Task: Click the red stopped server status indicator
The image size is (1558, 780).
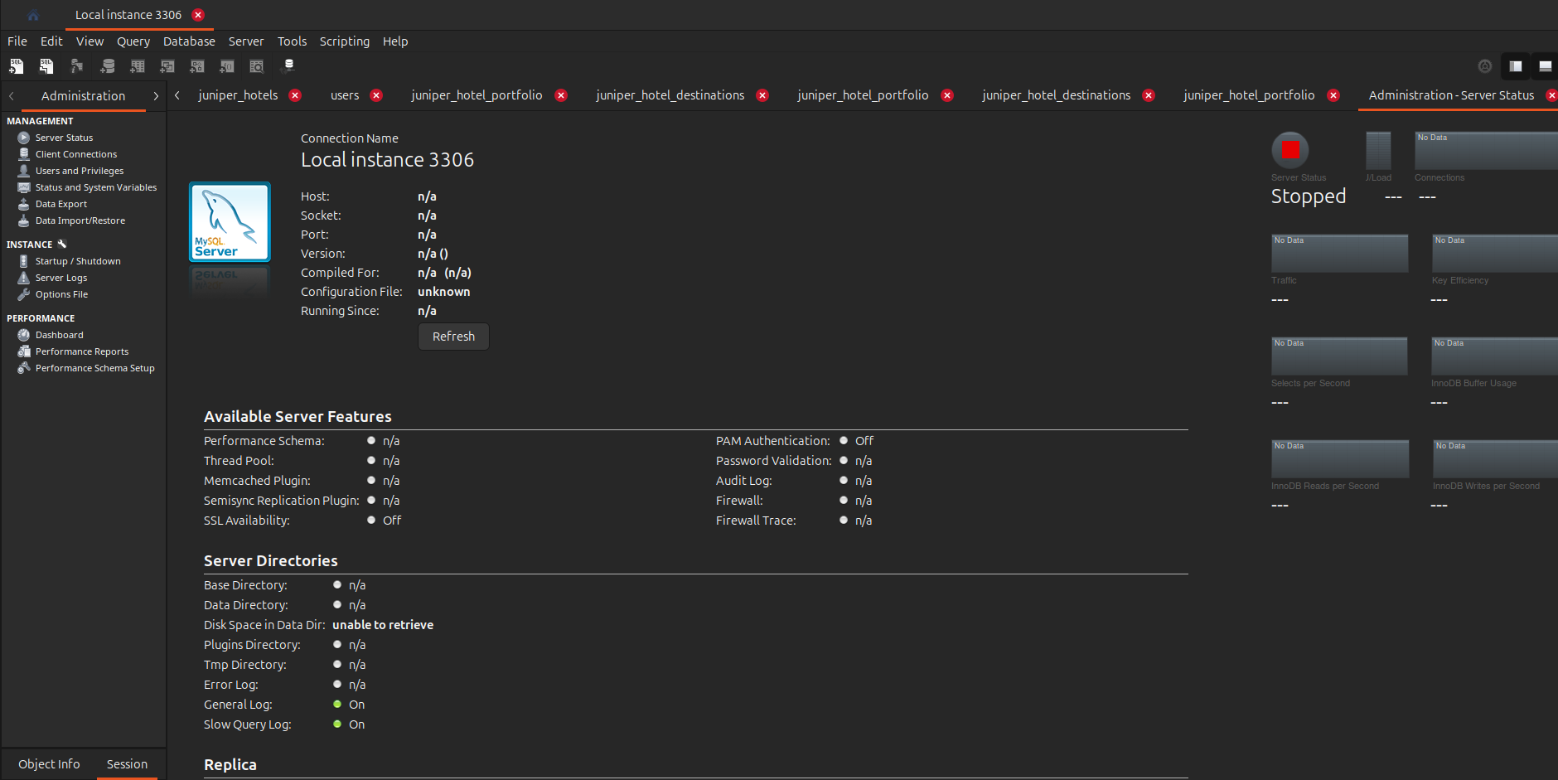Action: pyautogui.click(x=1290, y=150)
